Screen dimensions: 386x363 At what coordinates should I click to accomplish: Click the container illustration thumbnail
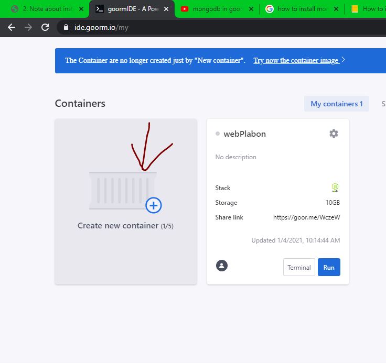pyautogui.click(x=123, y=191)
